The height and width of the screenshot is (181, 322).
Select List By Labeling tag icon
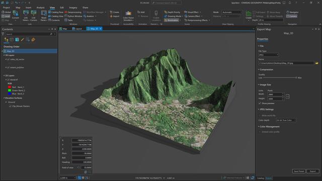33,40
